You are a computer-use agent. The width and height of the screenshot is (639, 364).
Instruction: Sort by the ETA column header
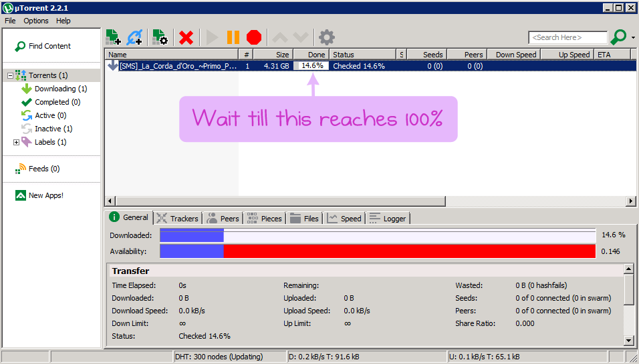click(612, 55)
